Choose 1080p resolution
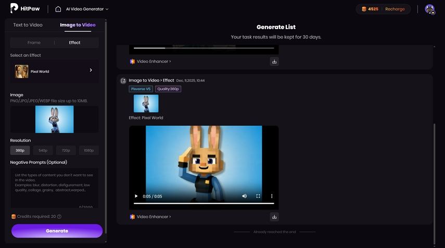The height and width of the screenshot is (248, 445). [89, 150]
